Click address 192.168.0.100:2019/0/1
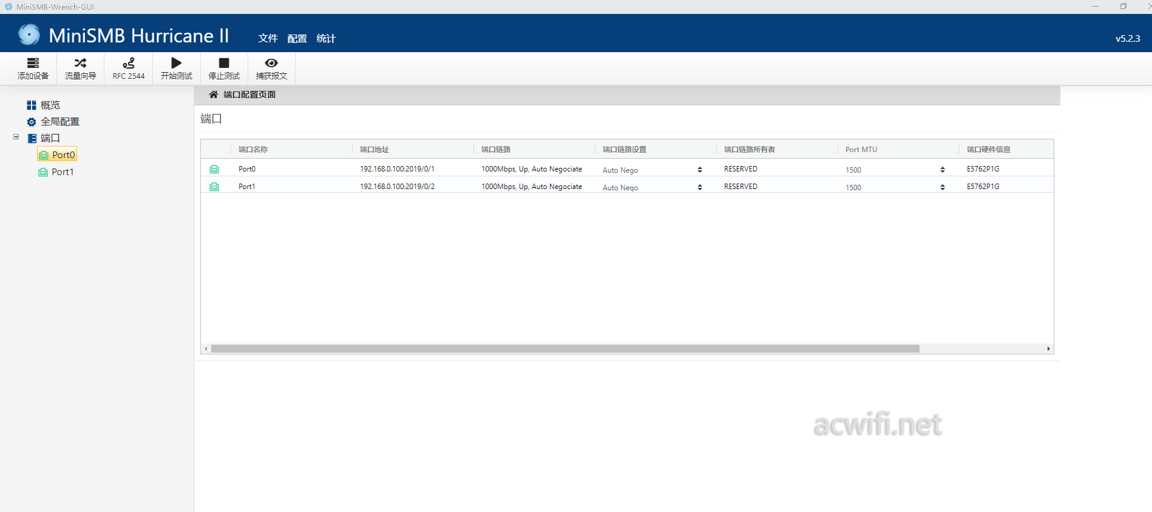This screenshot has width=1152, height=512. (398, 169)
